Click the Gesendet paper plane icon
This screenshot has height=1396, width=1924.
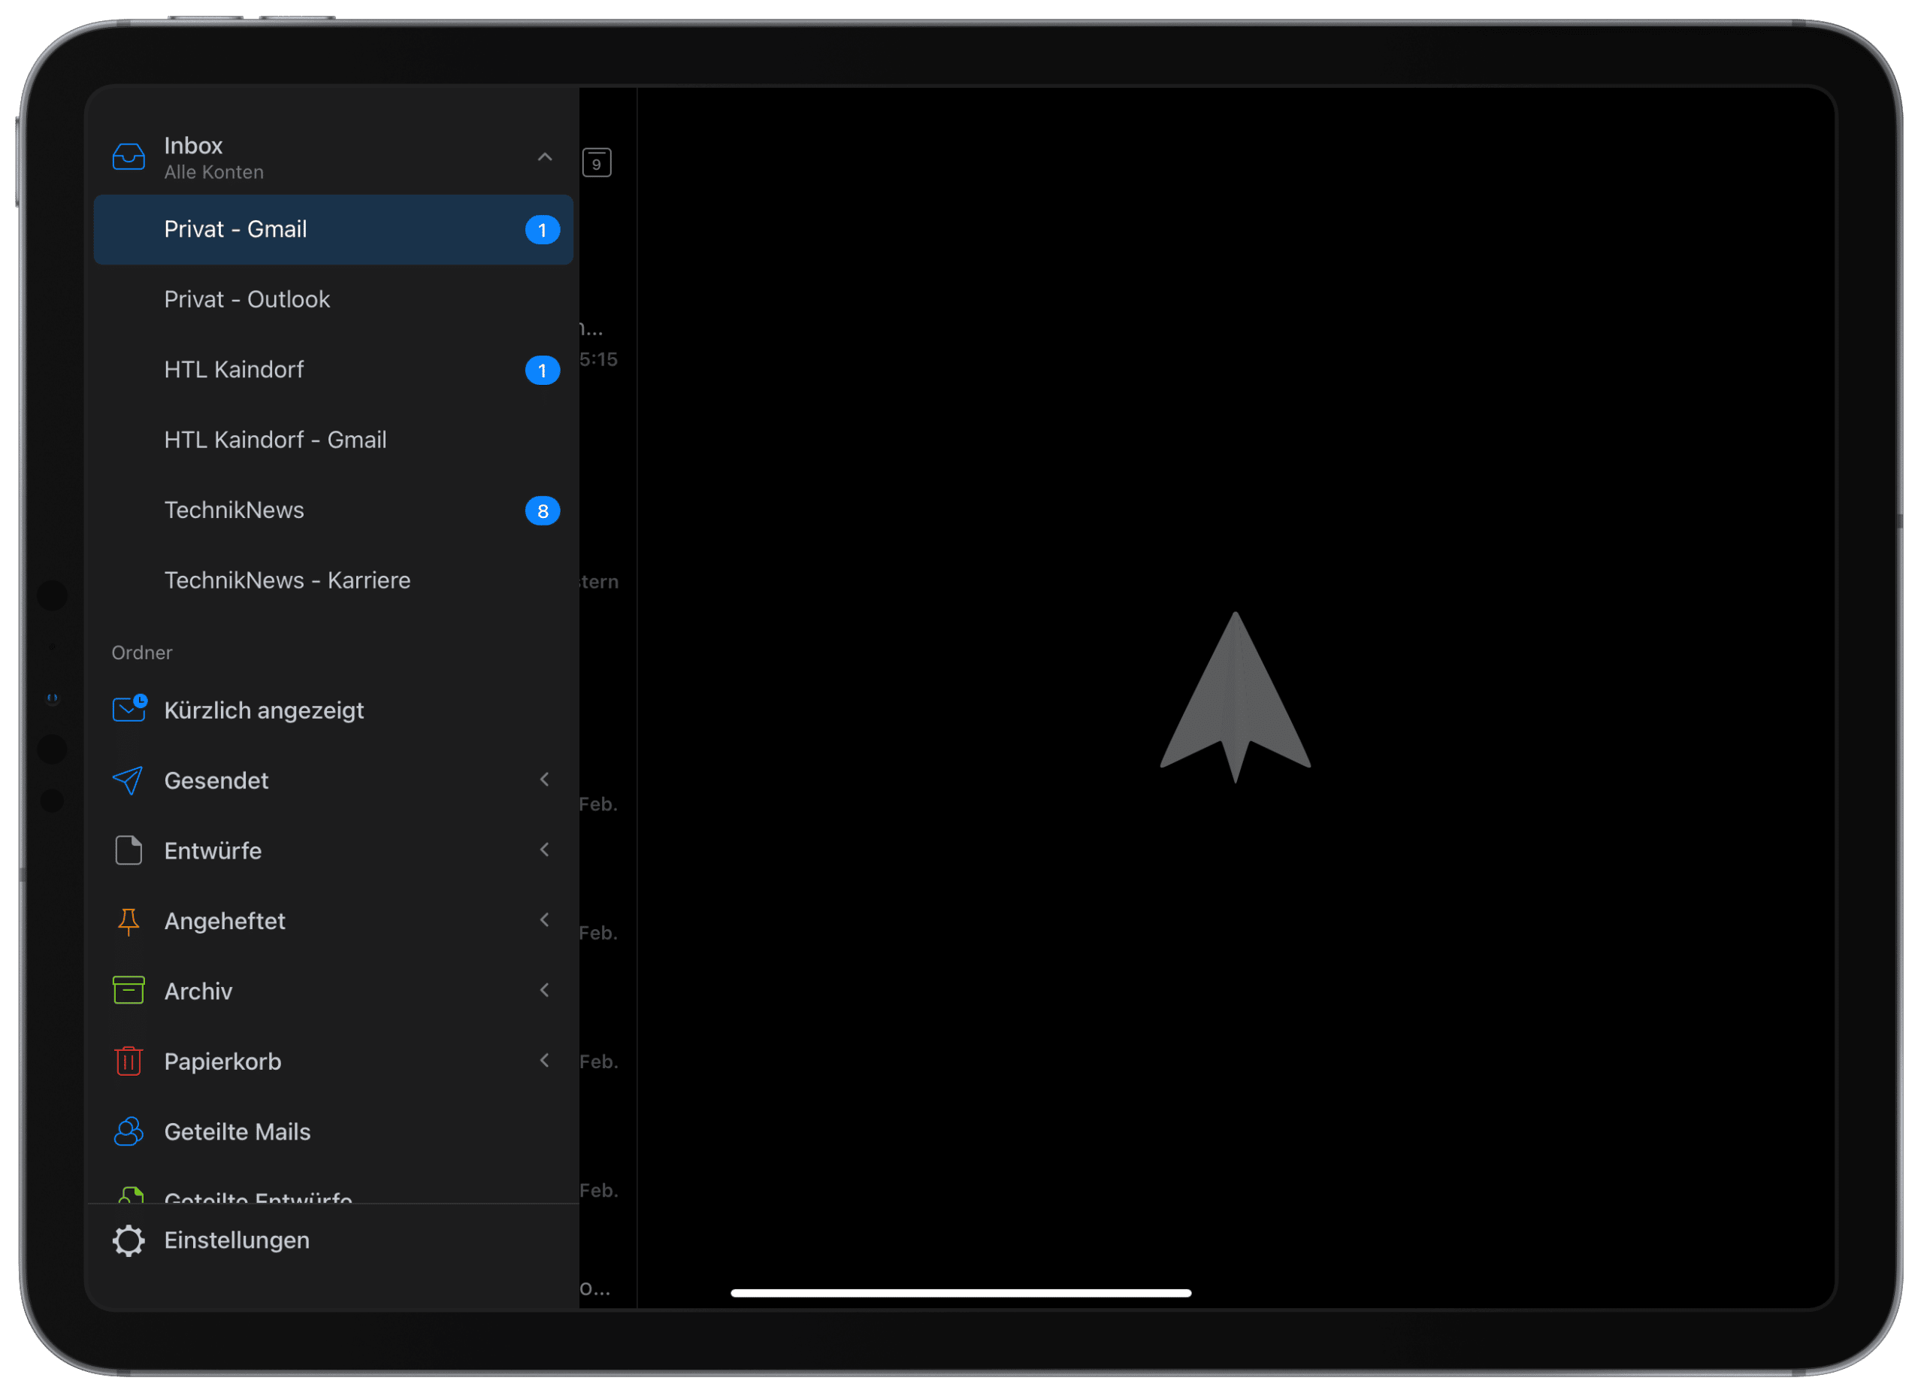[x=128, y=781]
